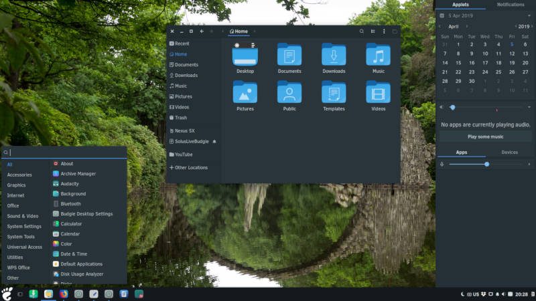Click the Dropbox tray icon
This screenshot has width=536, height=301.
point(483,294)
